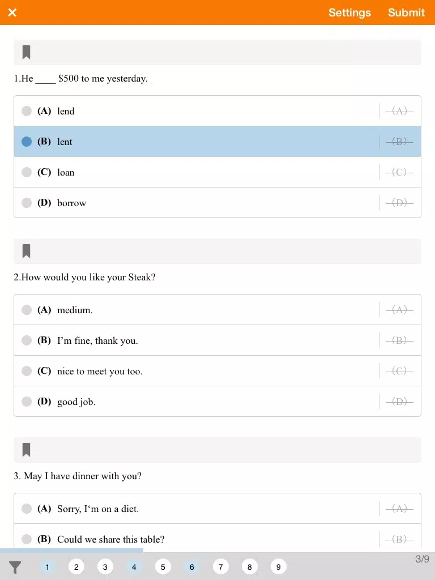Strike out option (C) loan
The width and height of the screenshot is (435, 580).
pyautogui.click(x=399, y=172)
